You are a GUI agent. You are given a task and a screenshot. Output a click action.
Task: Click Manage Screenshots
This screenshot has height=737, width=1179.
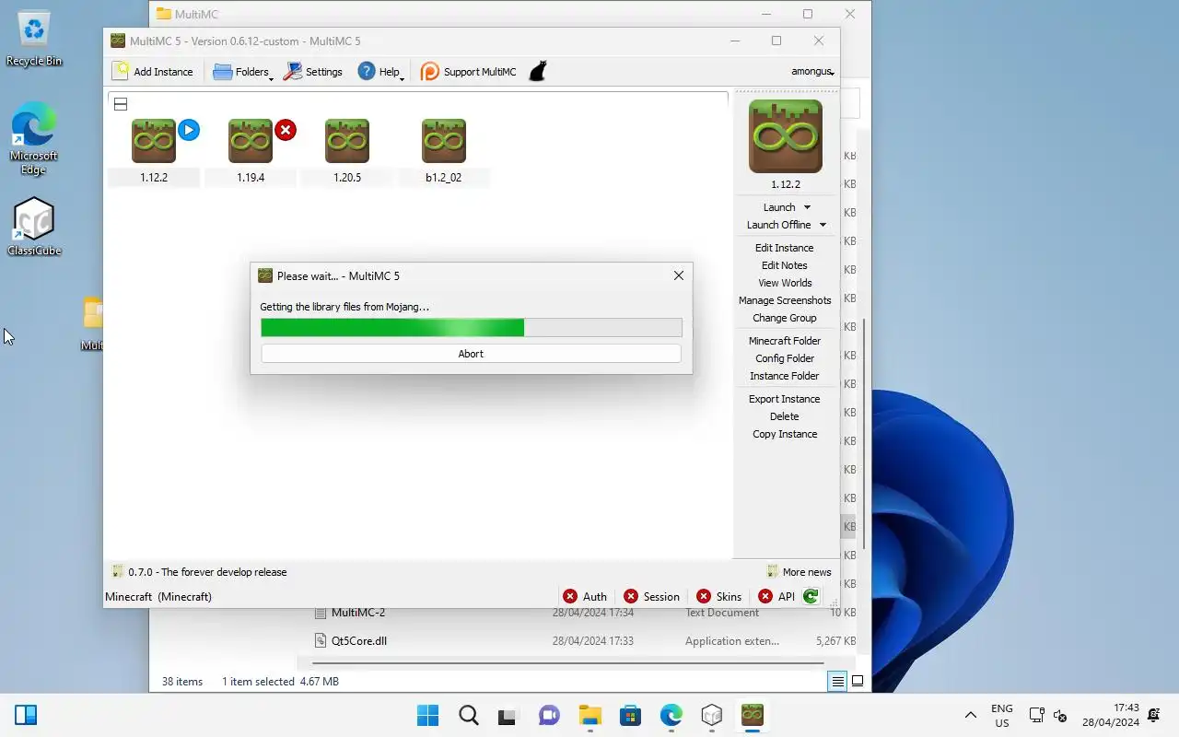point(785,300)
